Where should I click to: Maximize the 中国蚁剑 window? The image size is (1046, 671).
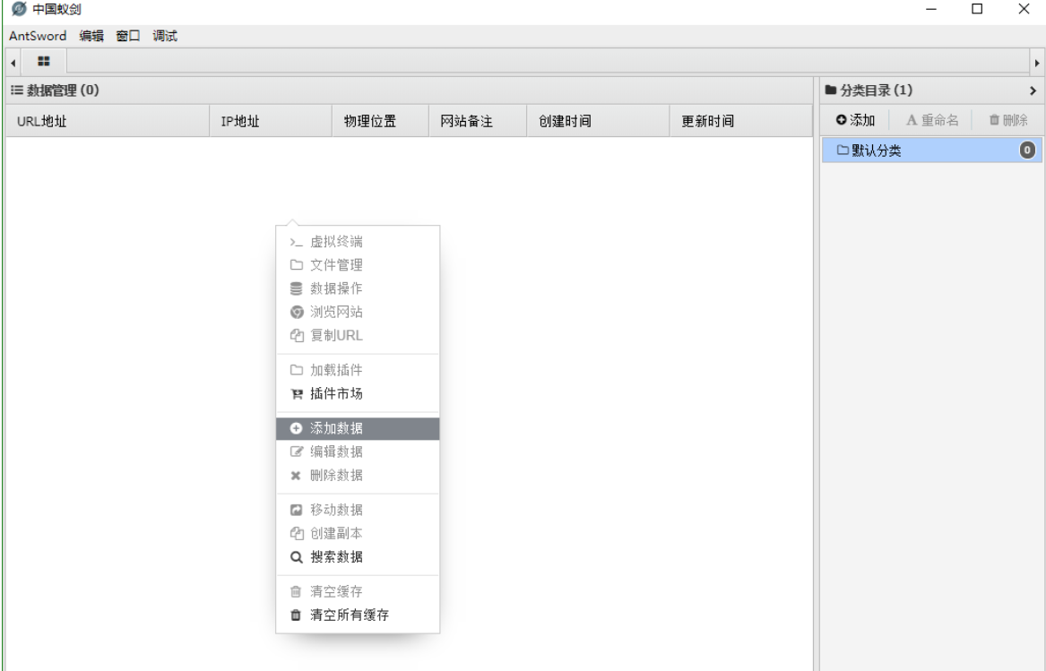click(x=977, y=9)
